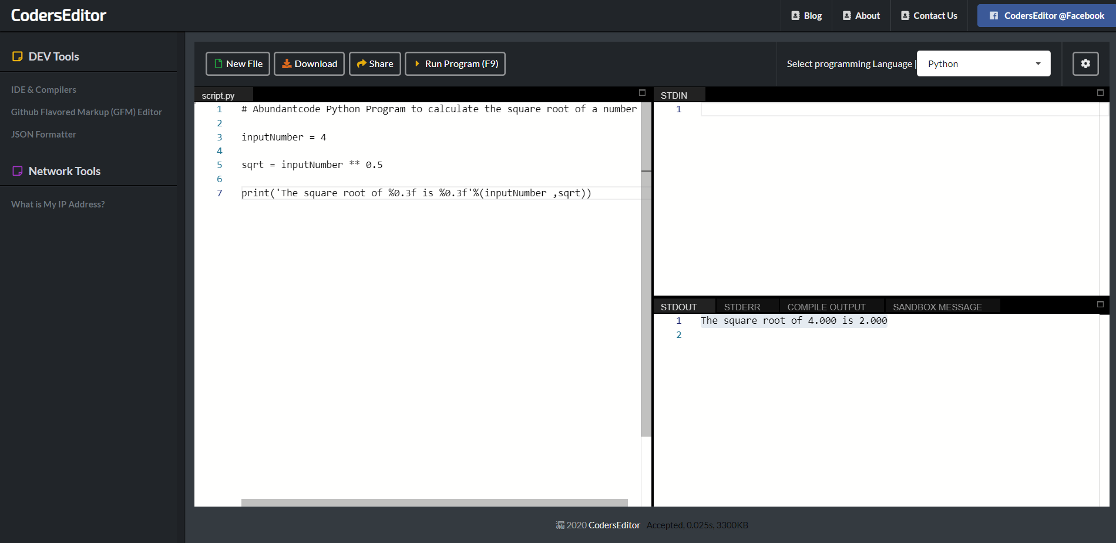Open the What is My IP Address link
The height and width of the screenshot is (543, 1116).
pos(58,205)
